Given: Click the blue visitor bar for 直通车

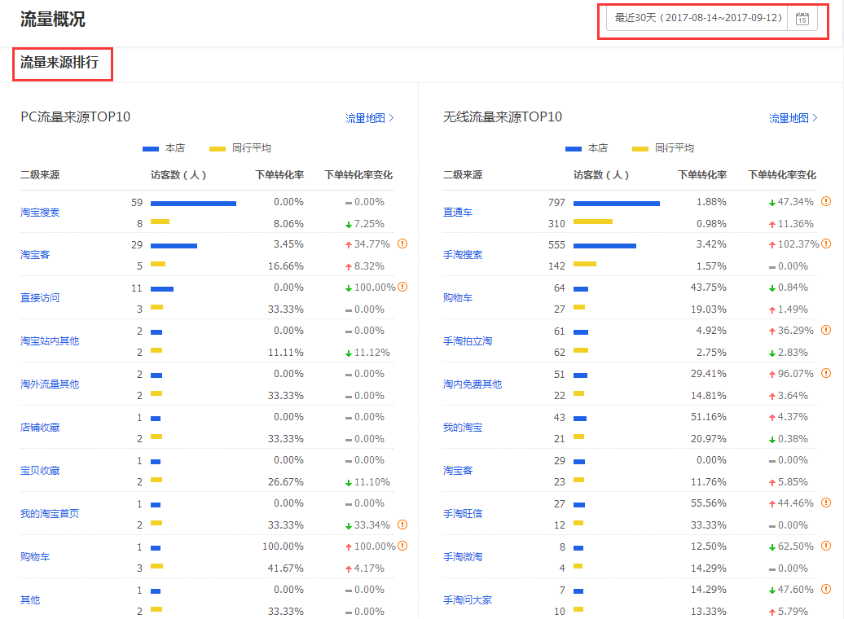Looking at the screenshot, I should click(x=616, y=203).
